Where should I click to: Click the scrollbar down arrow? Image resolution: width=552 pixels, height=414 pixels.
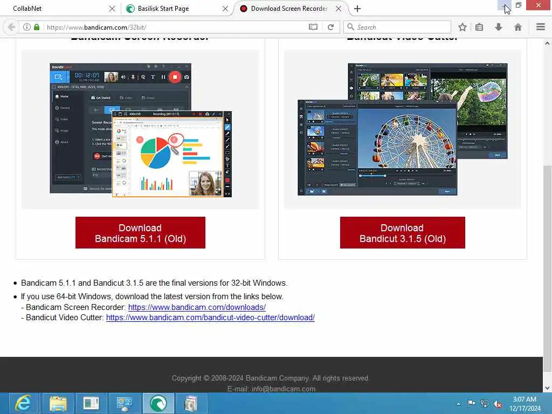click(547, 388)
